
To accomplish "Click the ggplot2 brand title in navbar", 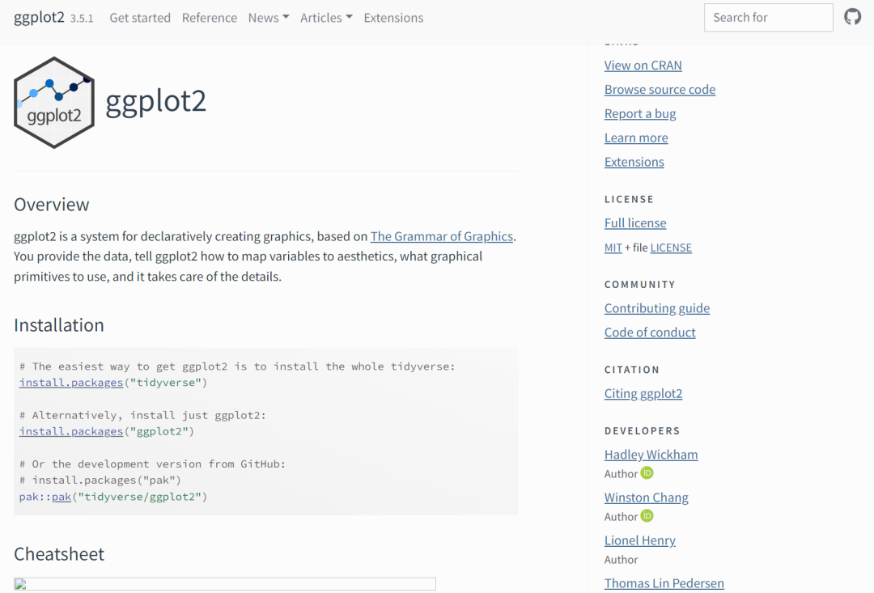I will (x=39, y=17).
